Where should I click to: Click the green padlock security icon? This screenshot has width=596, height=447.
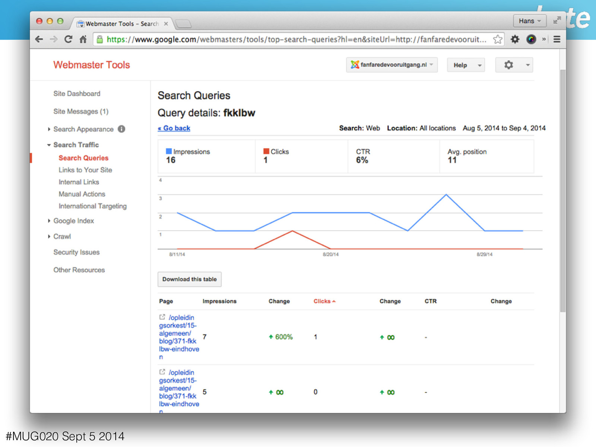(x=99, y=39)
